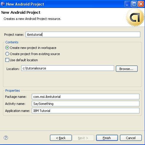Open the help question mark icon
Screen dimensions: 145x145
click(6, 138)
